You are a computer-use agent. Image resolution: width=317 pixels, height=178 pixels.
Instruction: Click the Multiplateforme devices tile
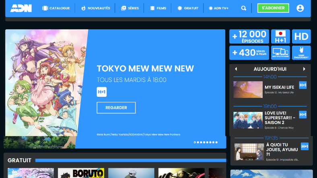(x=280, y=53)
